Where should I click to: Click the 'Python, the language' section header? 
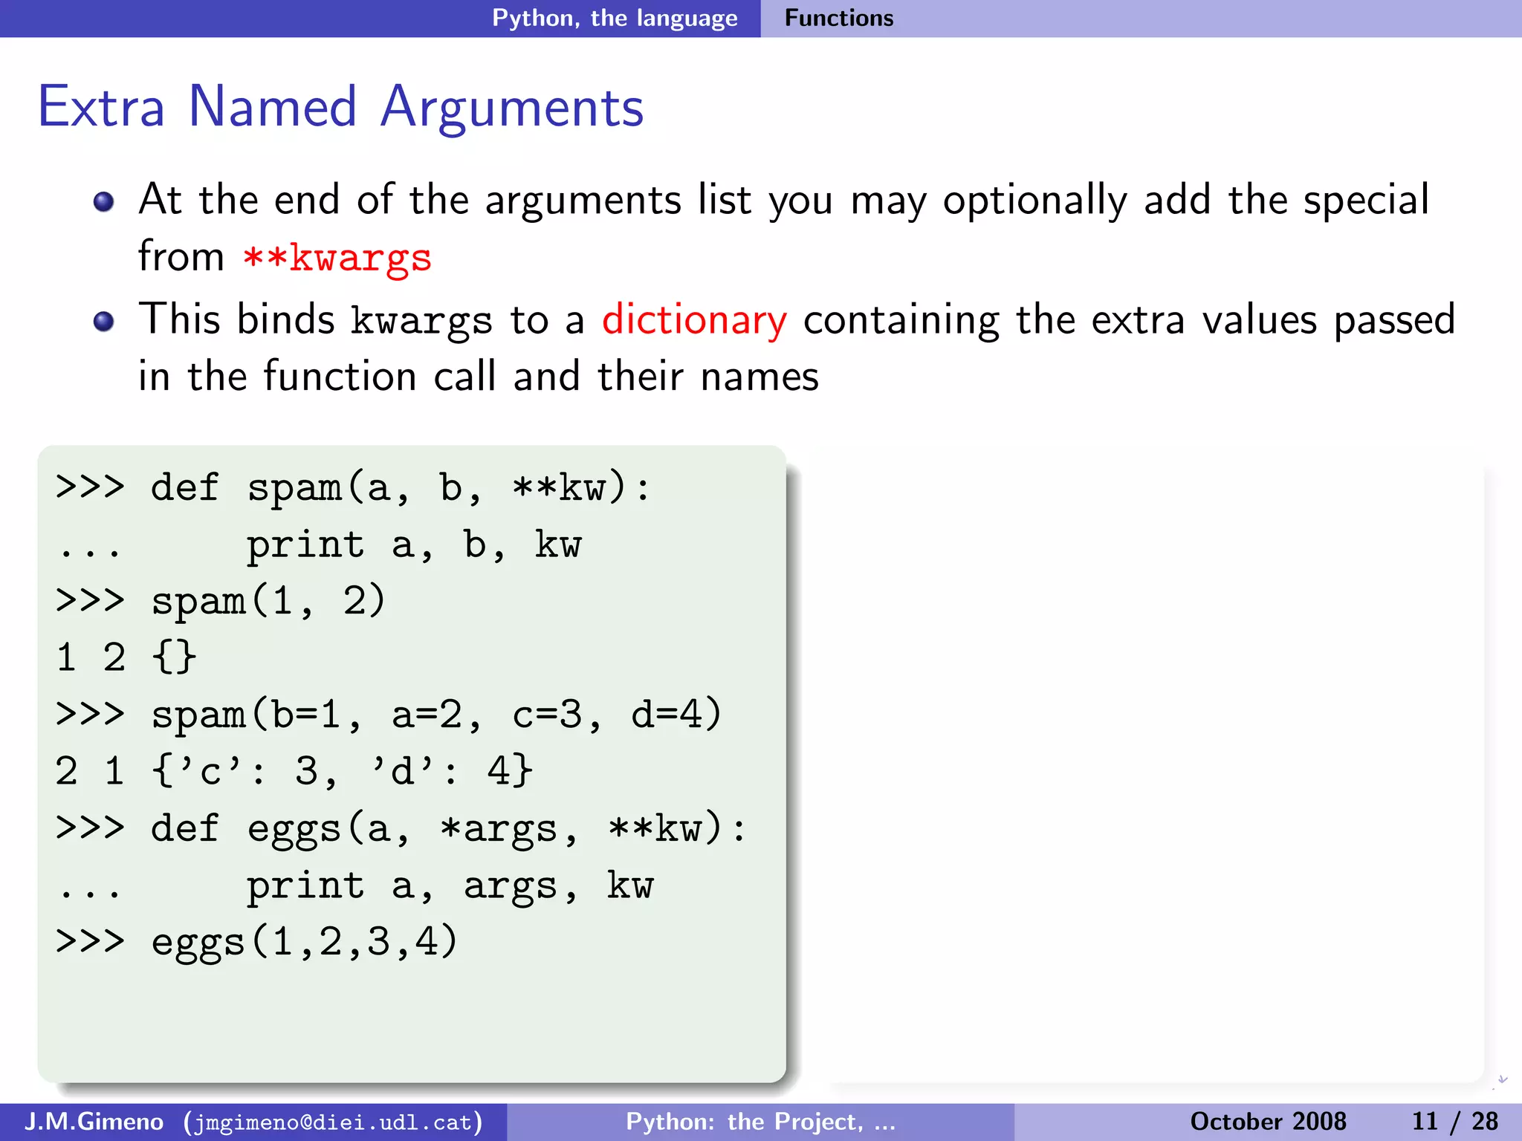point(615,18)
